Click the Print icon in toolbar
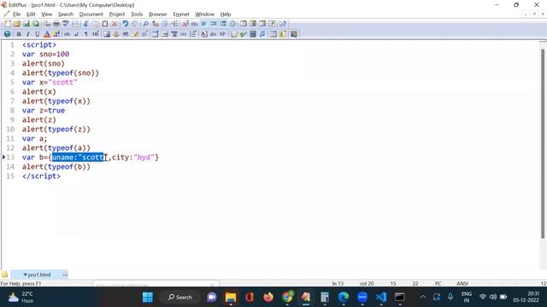Viewport: 547px width, 307px height. tap(56, 24)
